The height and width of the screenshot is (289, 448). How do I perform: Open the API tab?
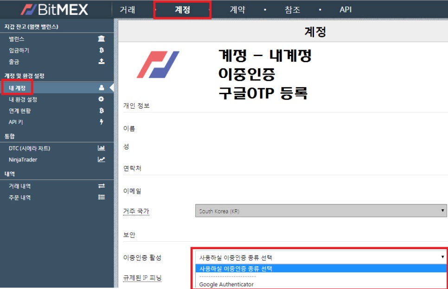tap(346, 10)
